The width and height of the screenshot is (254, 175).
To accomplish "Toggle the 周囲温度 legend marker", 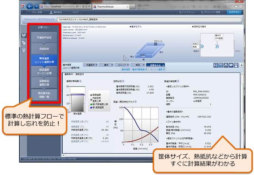I will 91,95.
